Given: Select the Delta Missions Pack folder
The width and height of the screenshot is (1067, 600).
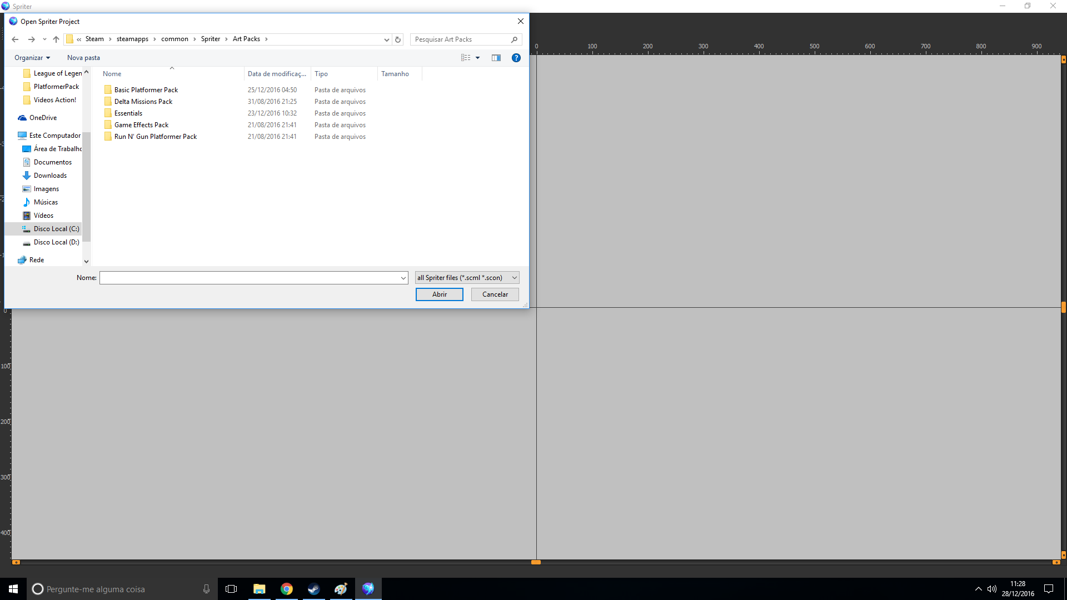Looking at the screenshot, I should click(x=143, y=102).
